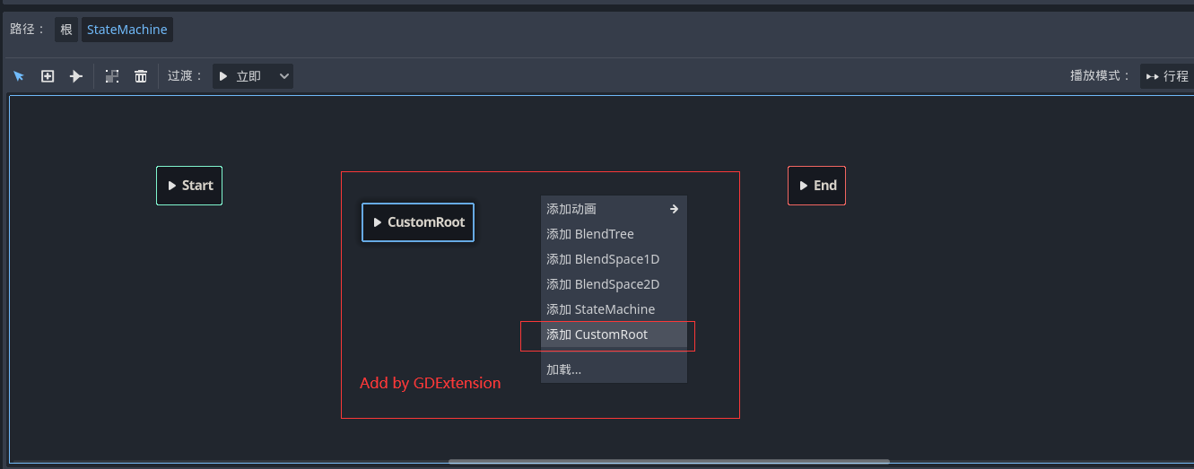Viewport: 1194px width, 469px height.
Task: Click 加载... in the context menu
Action: [x=614, y=369]
